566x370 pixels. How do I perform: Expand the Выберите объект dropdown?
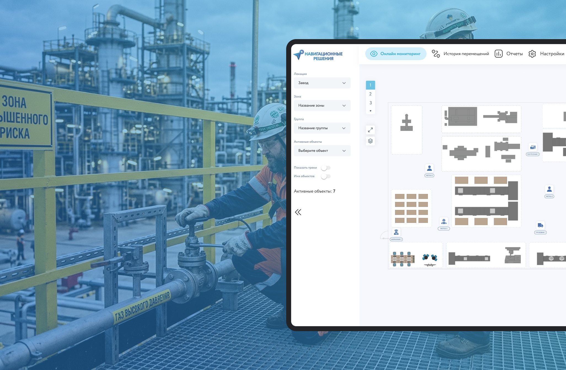(322, 151)
